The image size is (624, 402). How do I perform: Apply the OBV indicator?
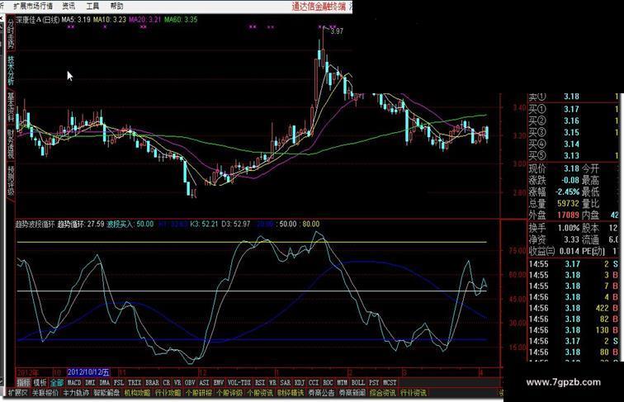click(190, 382)
